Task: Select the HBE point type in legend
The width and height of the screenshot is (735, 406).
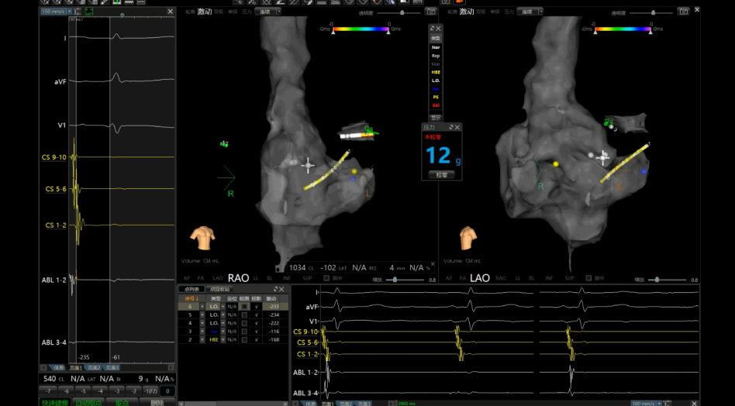Action: 436,73
